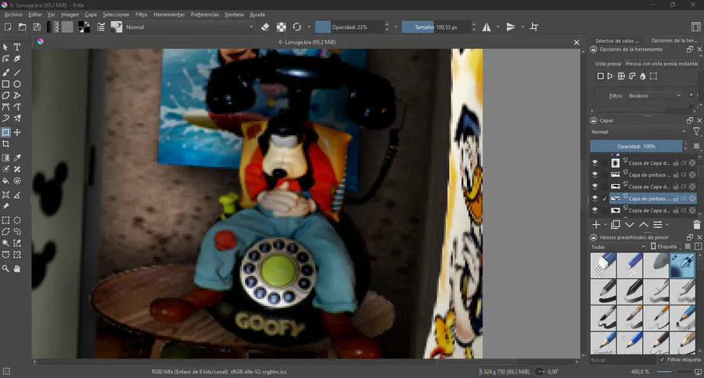Open the Ayuda menu

point(257,14)
